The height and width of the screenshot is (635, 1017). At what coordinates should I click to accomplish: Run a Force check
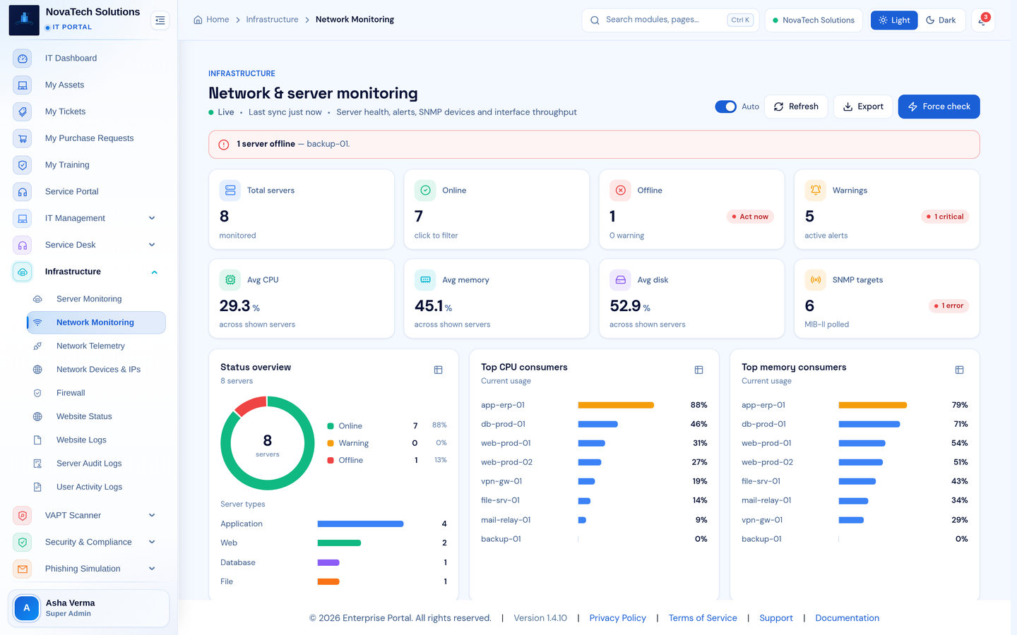[939, 107]
